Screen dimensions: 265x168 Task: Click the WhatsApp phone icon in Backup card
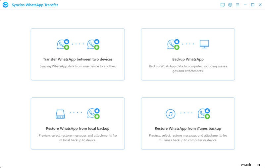click(x=173, y=45)
